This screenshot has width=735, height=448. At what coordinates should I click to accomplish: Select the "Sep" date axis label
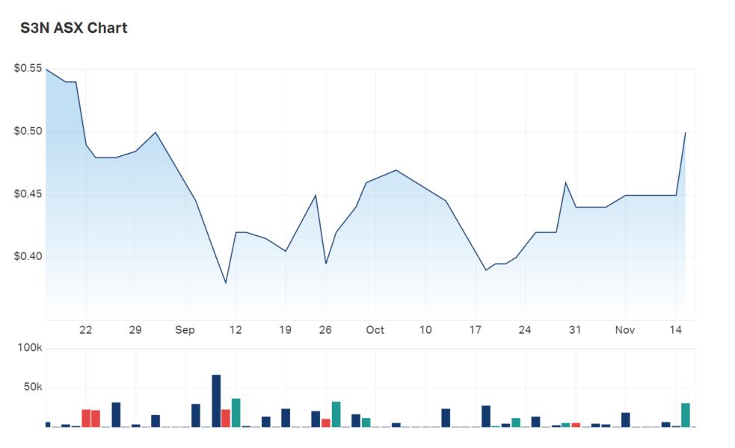(185, 330)
